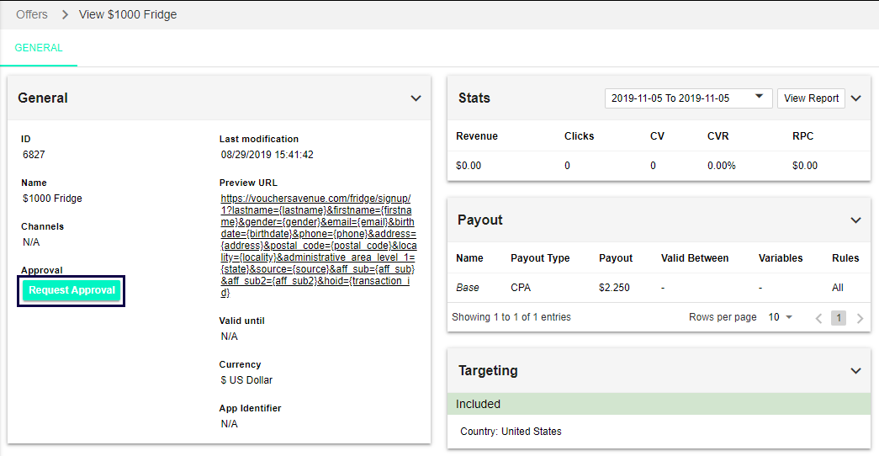The height and width of the screenshot is (456, 879).
Task: Open the Rows per page dropdown
Action: [x=781, y=317]
